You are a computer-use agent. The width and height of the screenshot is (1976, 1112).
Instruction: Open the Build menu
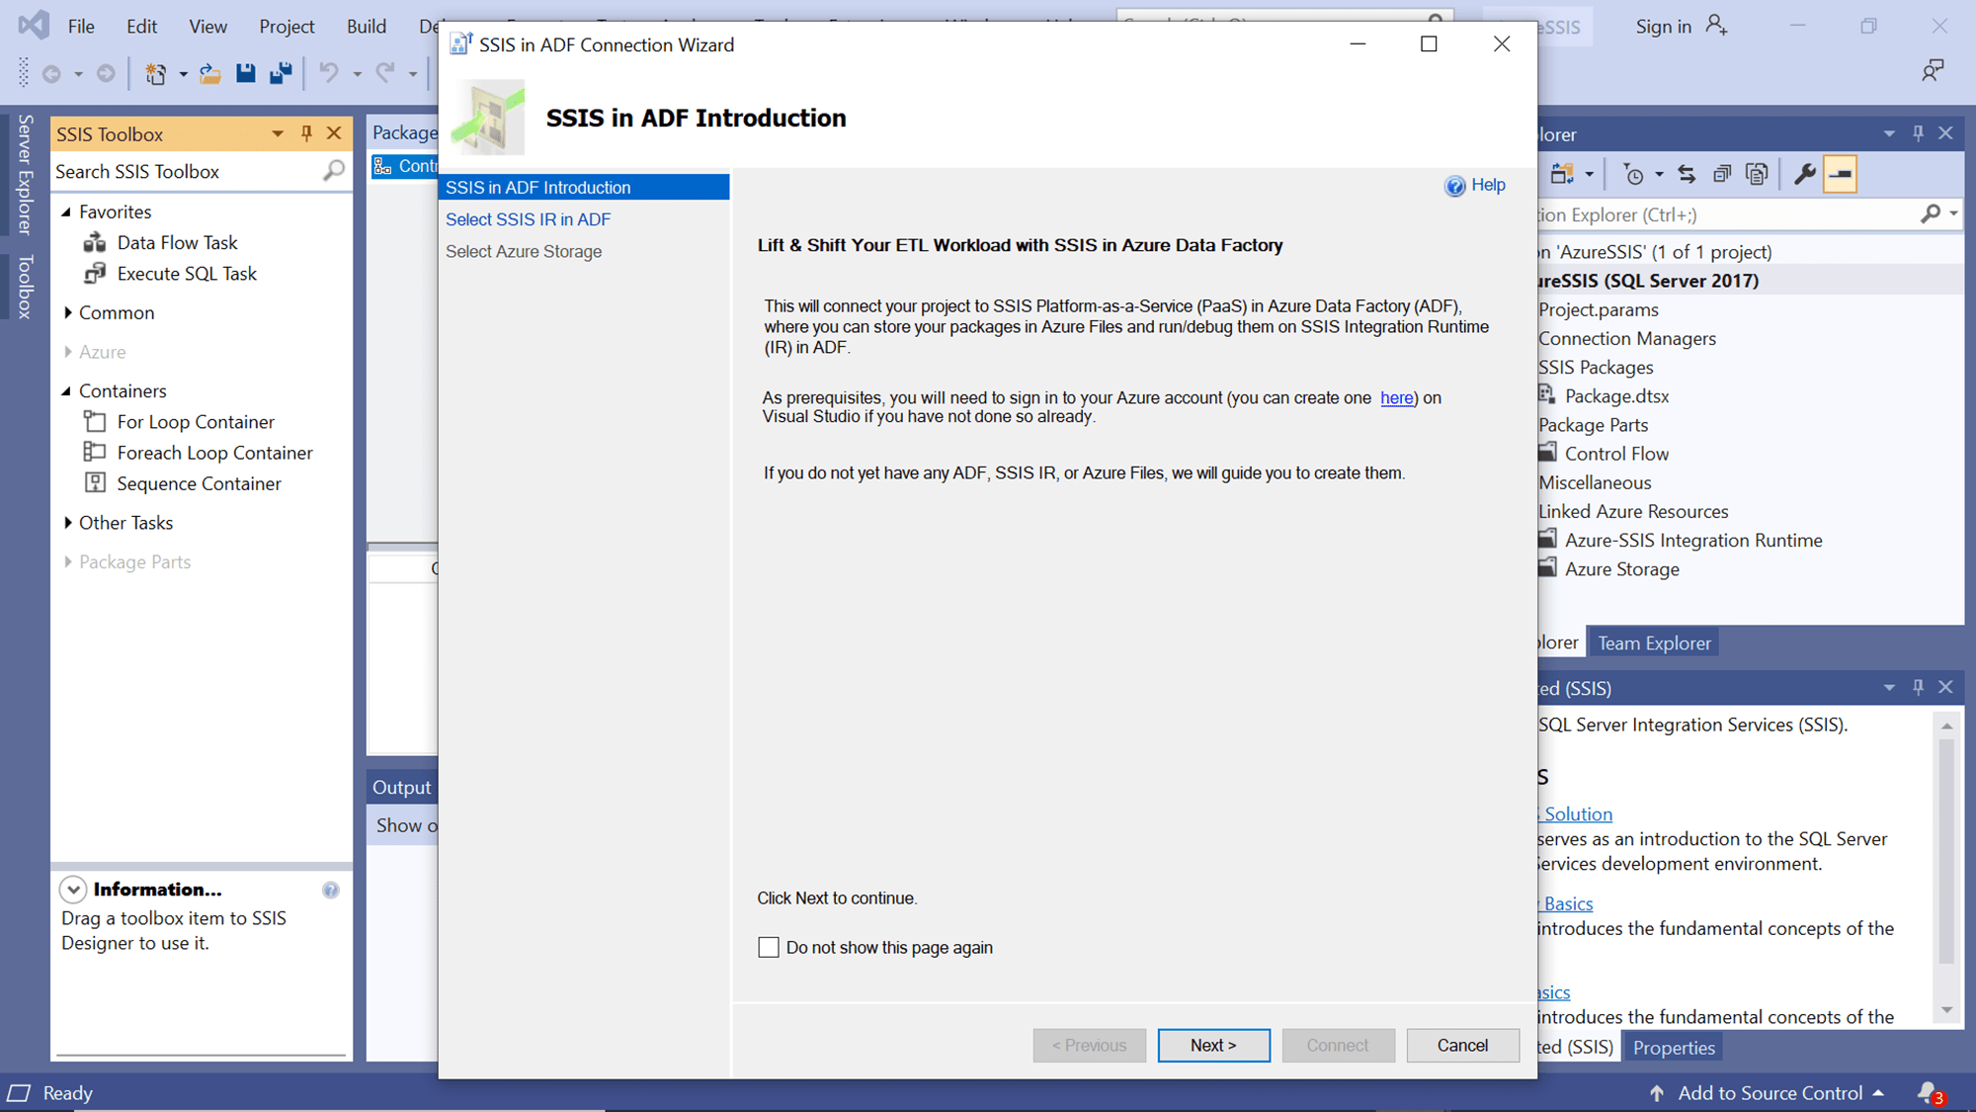(366, 26)
